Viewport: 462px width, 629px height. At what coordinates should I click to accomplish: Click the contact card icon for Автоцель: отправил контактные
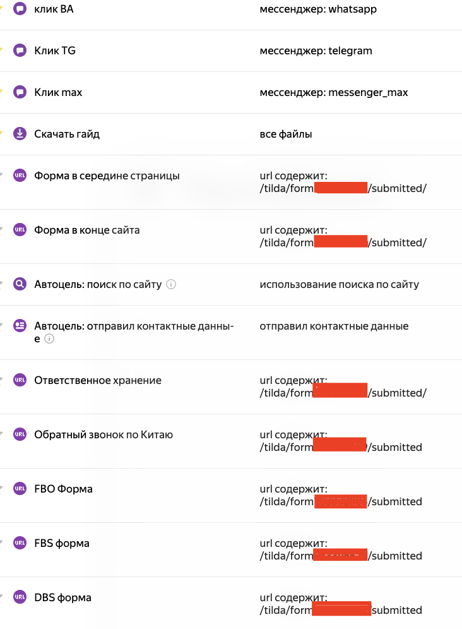(20, 326)
